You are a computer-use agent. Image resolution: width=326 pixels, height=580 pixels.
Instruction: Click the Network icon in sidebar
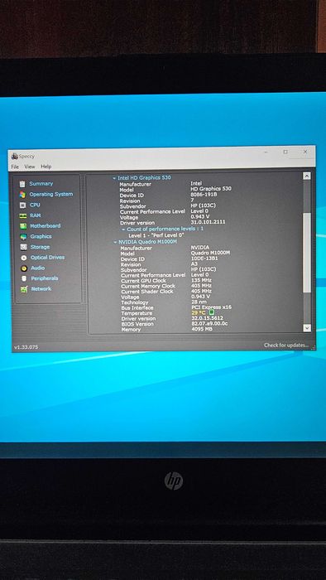[24, 289]
